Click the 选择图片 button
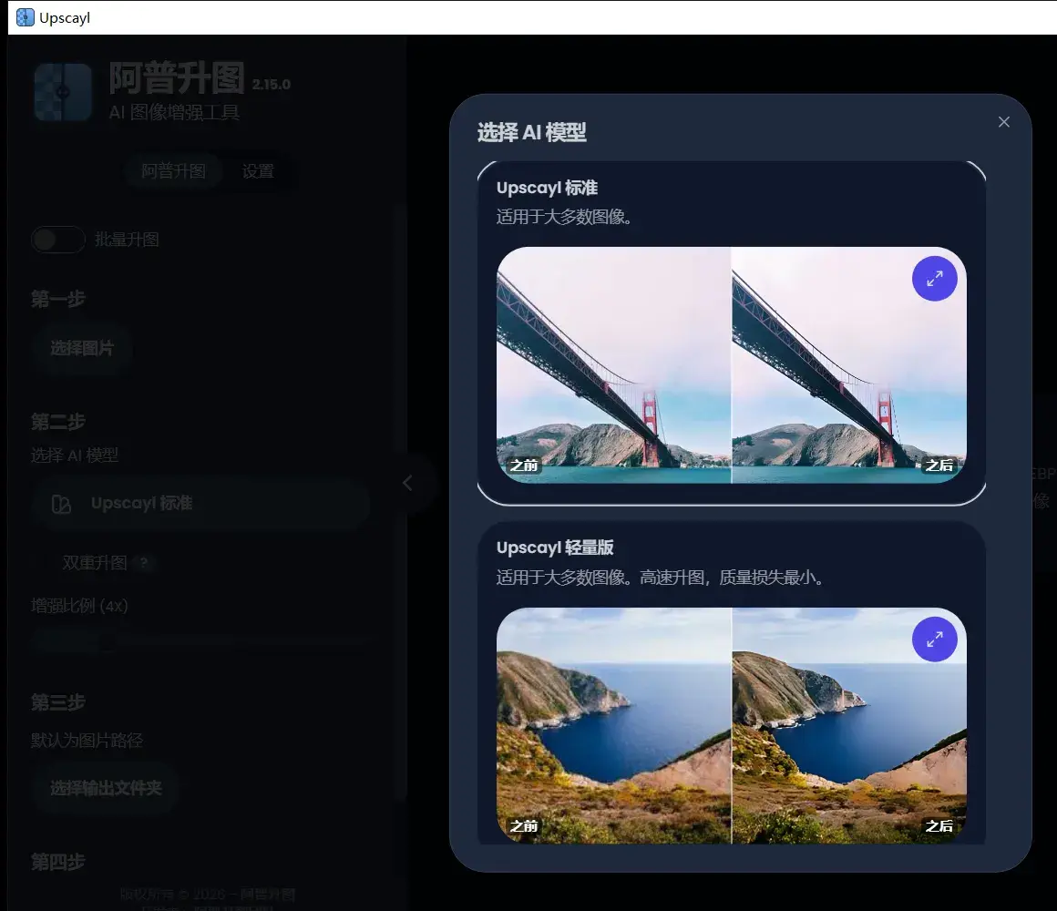Image resolution: width=1057 pixels, height=911 pixels. pos(82,348)
